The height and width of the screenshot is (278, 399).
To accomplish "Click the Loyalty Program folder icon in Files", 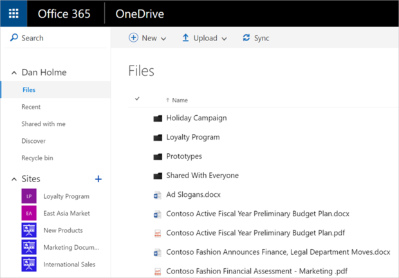I will pyautogui.click(x=158, y=138).
